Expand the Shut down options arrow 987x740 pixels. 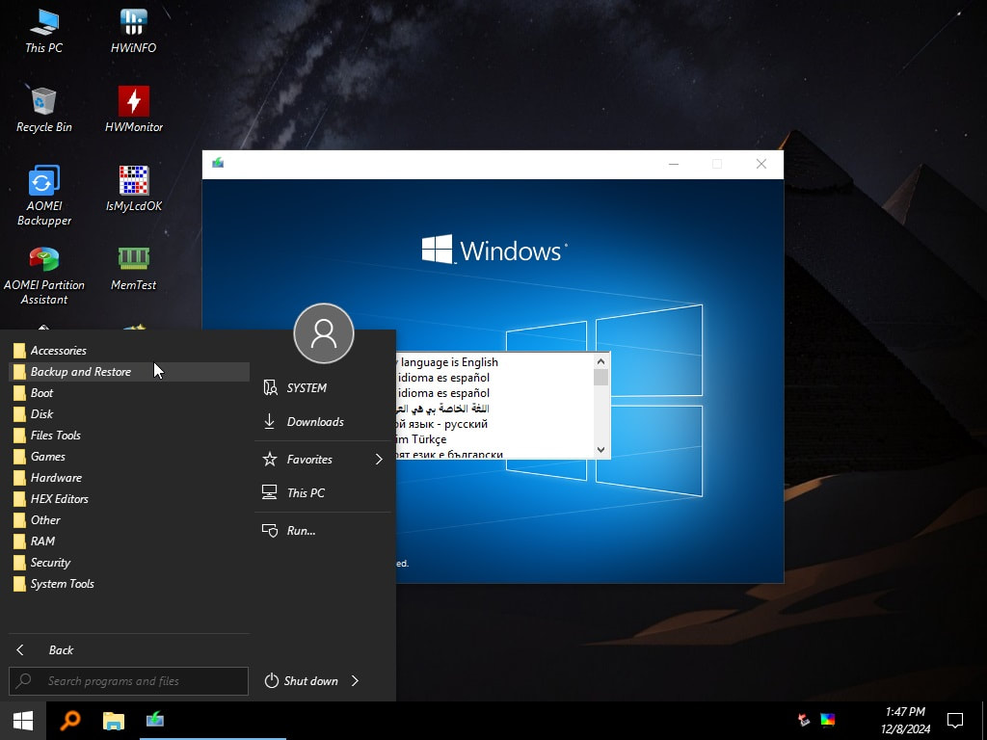pos(355,681)
